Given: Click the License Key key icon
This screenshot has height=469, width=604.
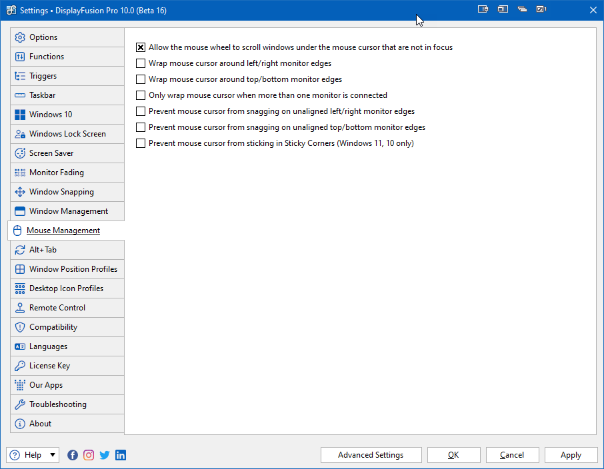Looking at the screenshot, I should click(19, 366).
